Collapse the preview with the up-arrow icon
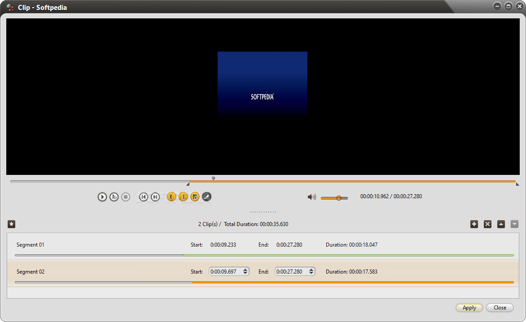This screenshot has height=322, width=526. pyautogui.click(x=11, y=224)
